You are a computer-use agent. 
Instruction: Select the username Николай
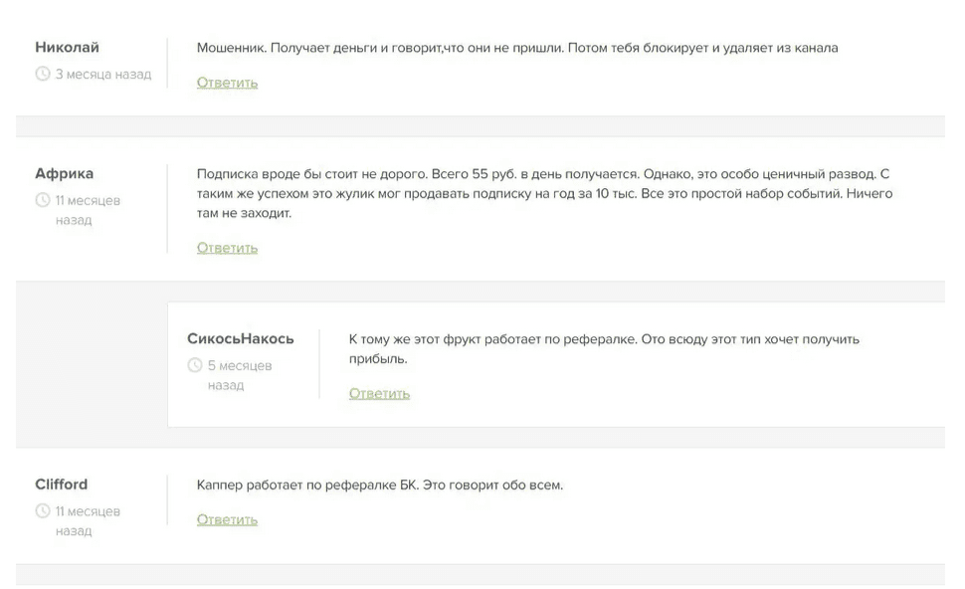click(x=68, y=47)
